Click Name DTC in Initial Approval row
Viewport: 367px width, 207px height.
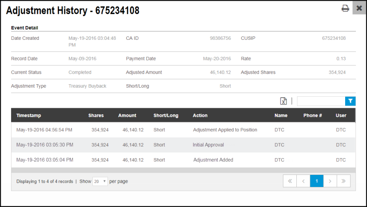pos(280,145)
